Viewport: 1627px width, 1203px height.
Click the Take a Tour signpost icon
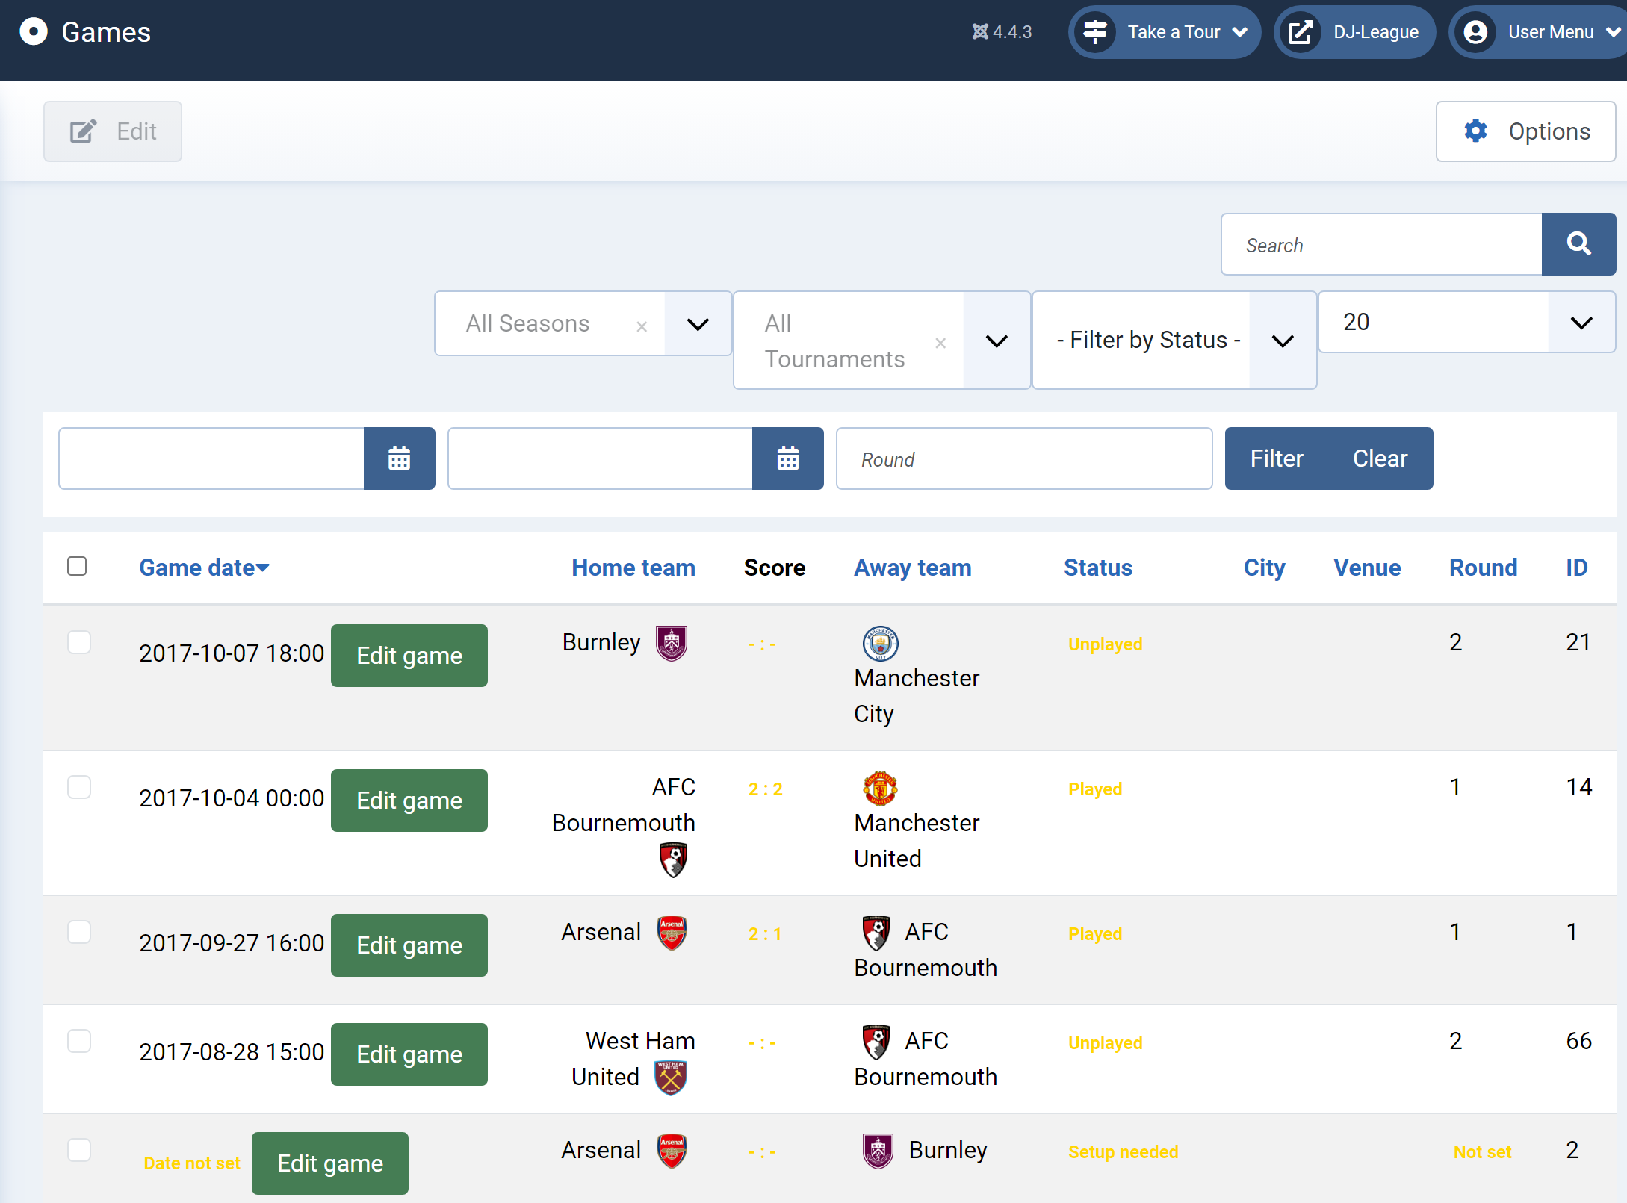[x=1095, y=32]
